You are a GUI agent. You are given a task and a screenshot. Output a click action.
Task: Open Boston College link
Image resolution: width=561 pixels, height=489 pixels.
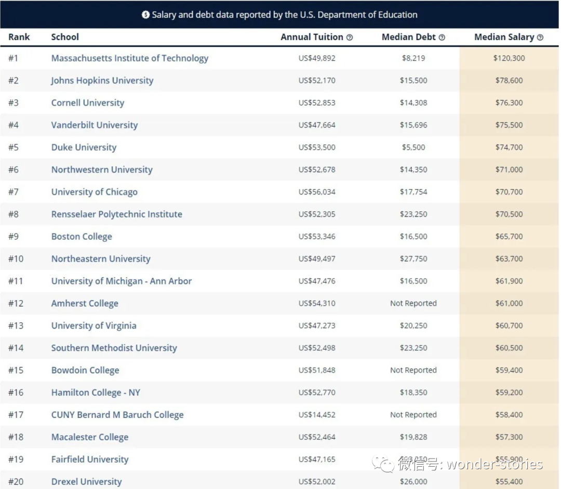82,236
